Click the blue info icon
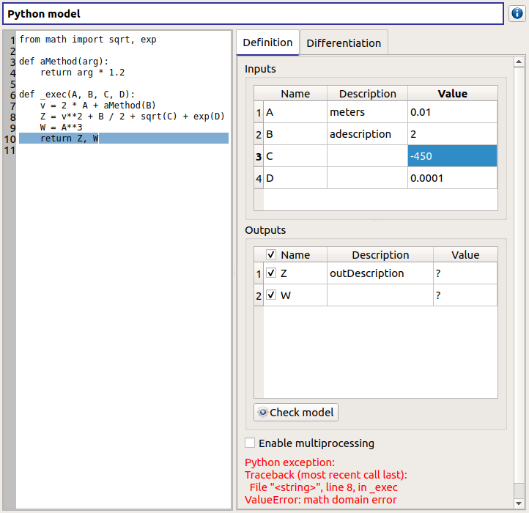Image resolution: width=529 pixels, height=513 pixels. coord(517,14)
